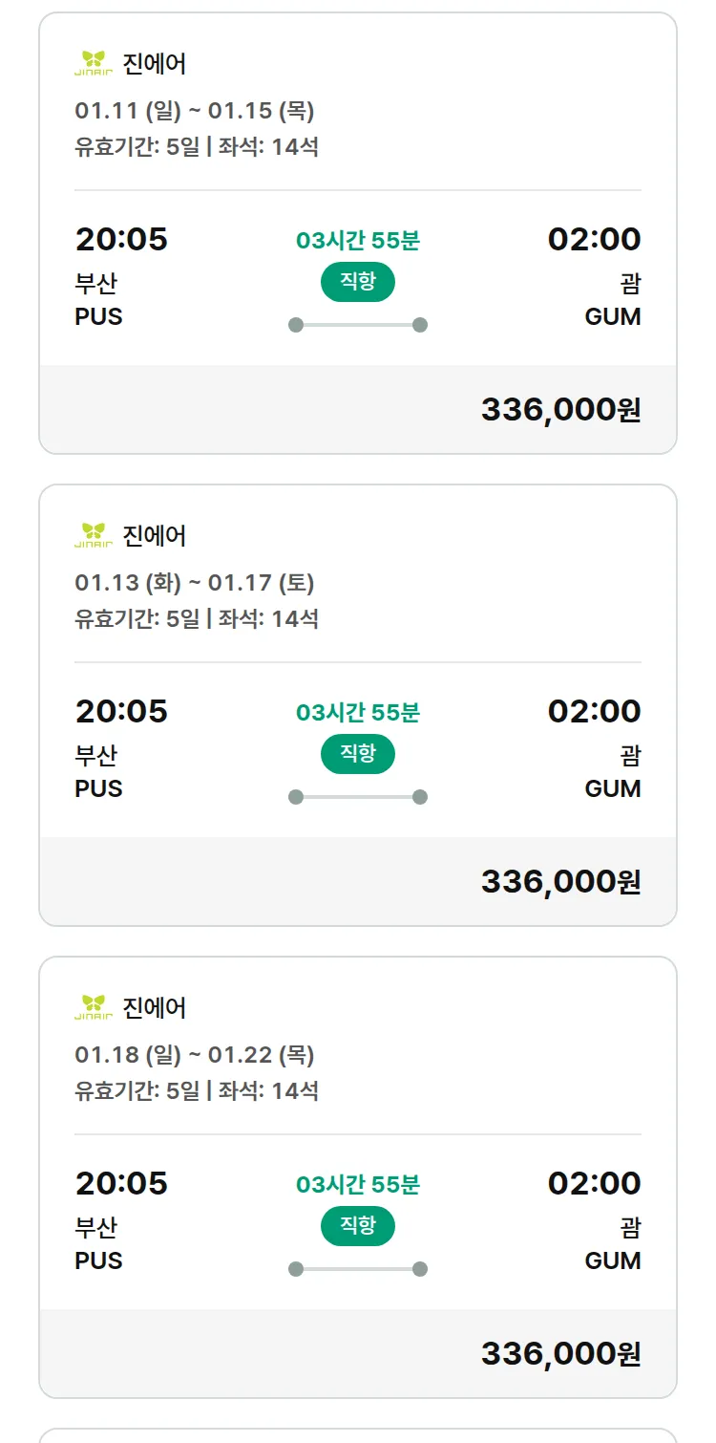This screenshot has width=716, height=1443.
Task: Click the 20:05 departure time on the 01.11 flight
Action: (121, 239)
